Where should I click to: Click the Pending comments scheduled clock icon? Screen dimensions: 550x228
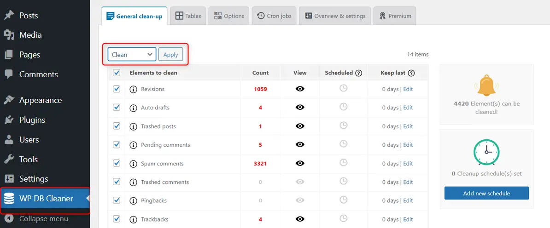[343, 143]
